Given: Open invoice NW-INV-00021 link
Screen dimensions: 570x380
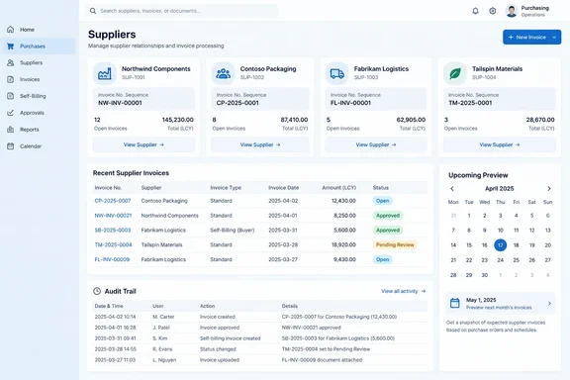Looking at the screenshot, I should 113,216.
